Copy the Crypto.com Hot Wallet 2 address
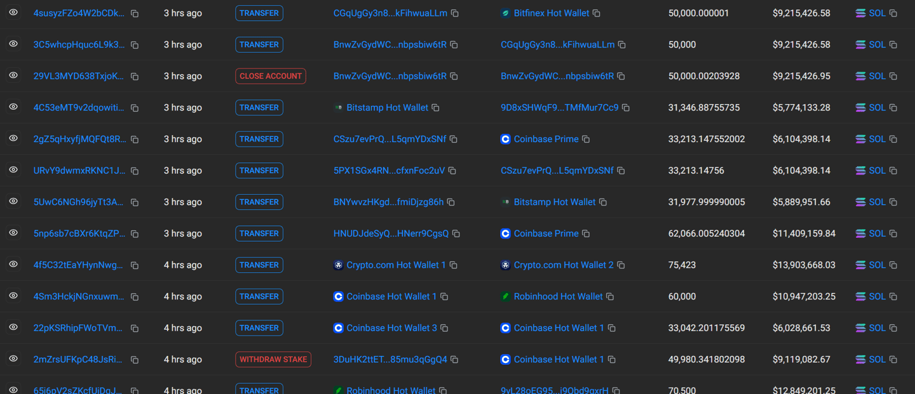The height and width of the screenshot is (394, 915). point(621,265)
